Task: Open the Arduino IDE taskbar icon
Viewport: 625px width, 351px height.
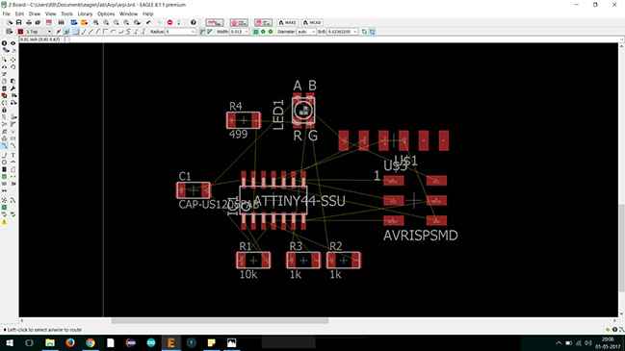Action: [151, 342]
